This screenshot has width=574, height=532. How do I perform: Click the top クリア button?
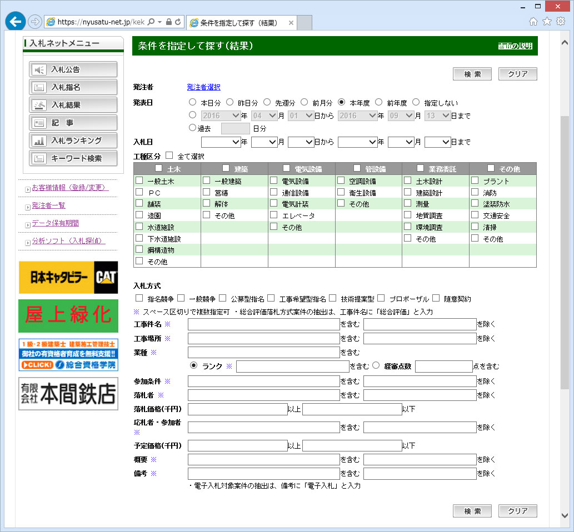pyautogui.click(x=518, y=74)
